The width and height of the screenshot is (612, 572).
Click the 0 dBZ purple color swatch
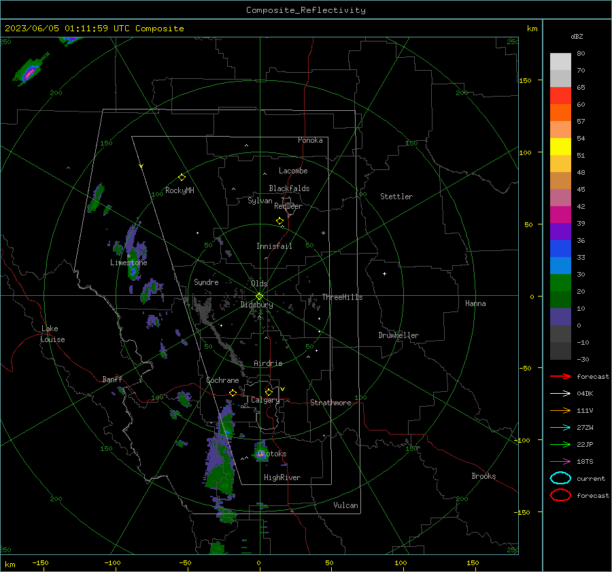(x=560, y=317)
